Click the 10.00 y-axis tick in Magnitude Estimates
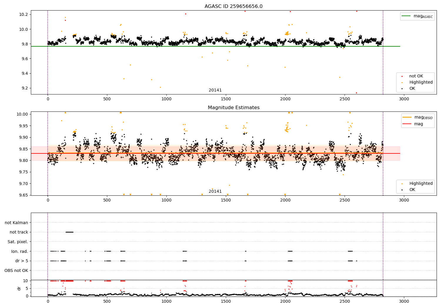This screenshot has height=308, width=441. pos(22,114)
